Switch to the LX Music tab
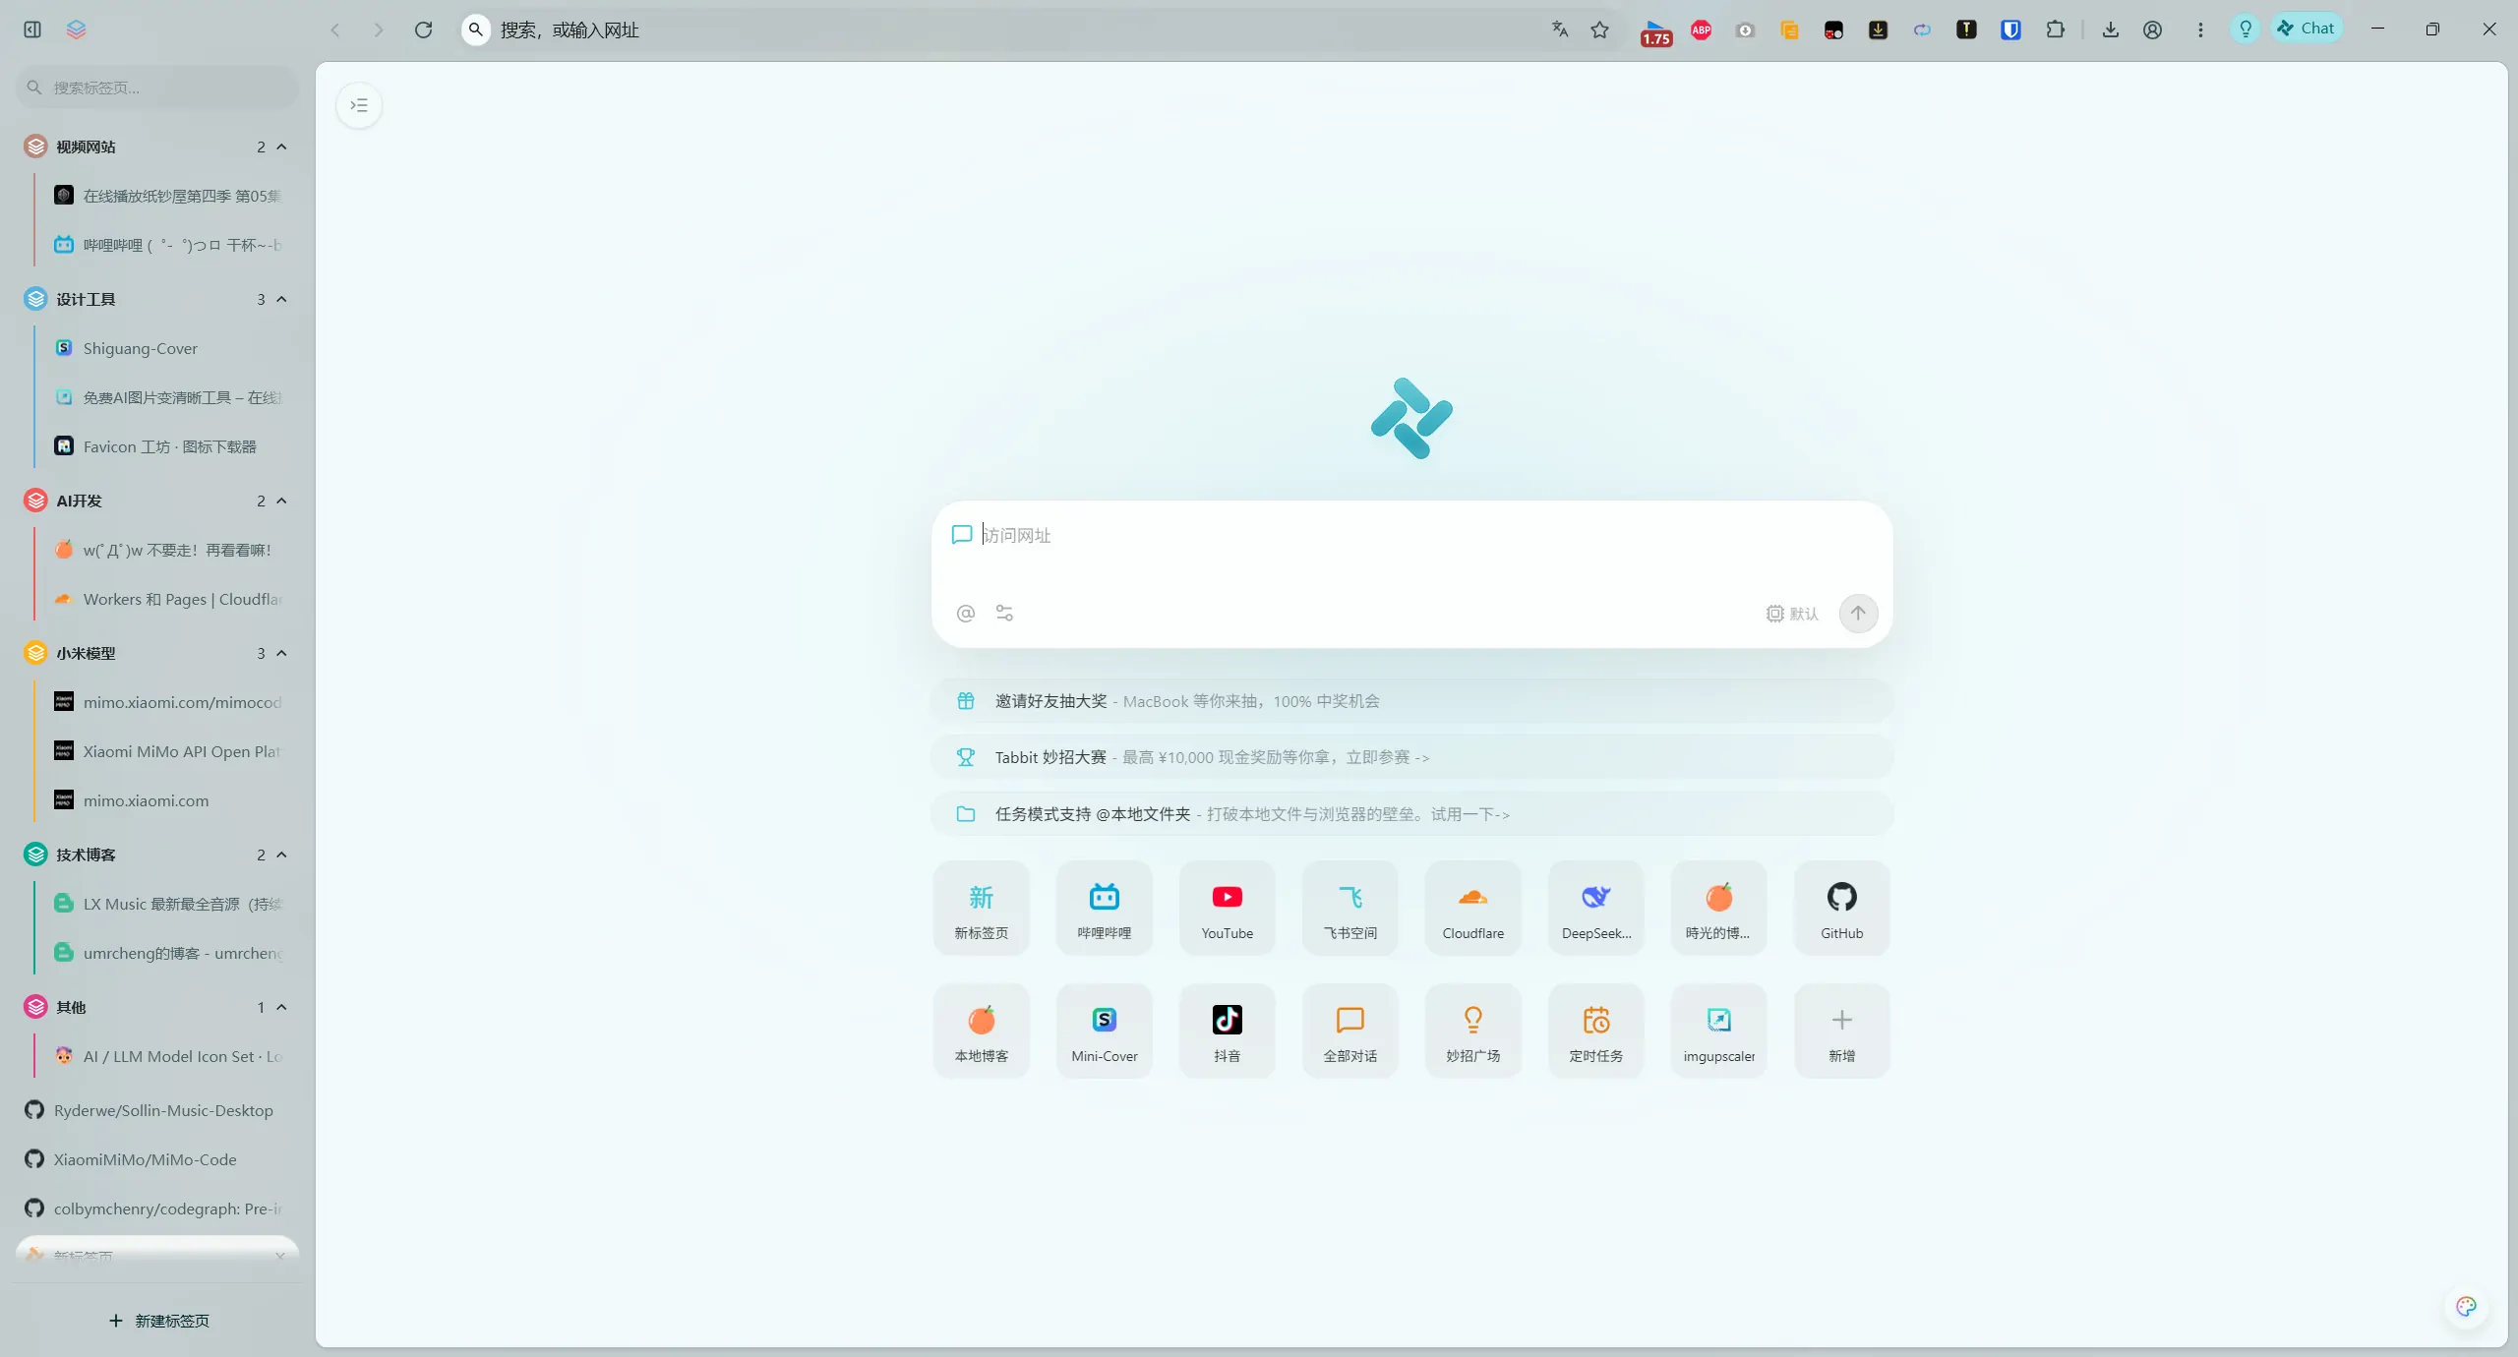 point(168,904)
